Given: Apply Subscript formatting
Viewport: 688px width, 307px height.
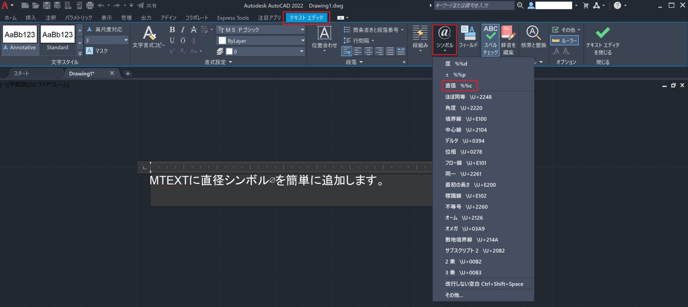Looking at the screenshot, I should (x=183, y=51).
